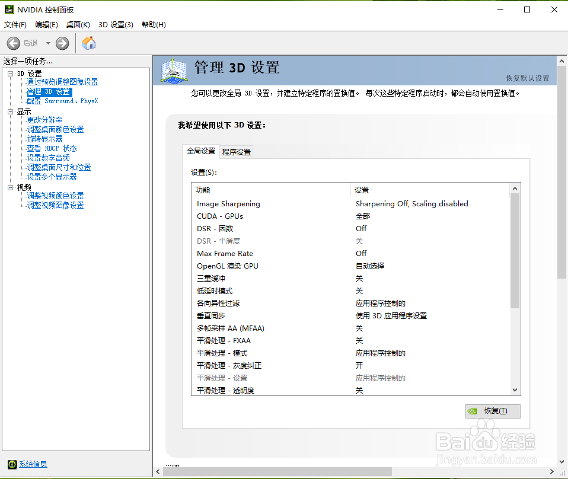Viewport: 568px width, 479px height.
Task: Open 设置数字音频 task
Action: [x=48, y=158]
